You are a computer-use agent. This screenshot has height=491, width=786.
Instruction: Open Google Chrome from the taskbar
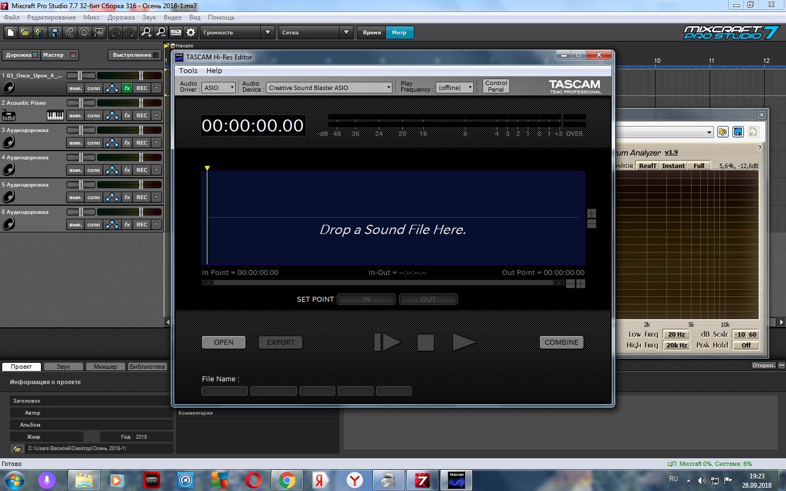(287, 480)
